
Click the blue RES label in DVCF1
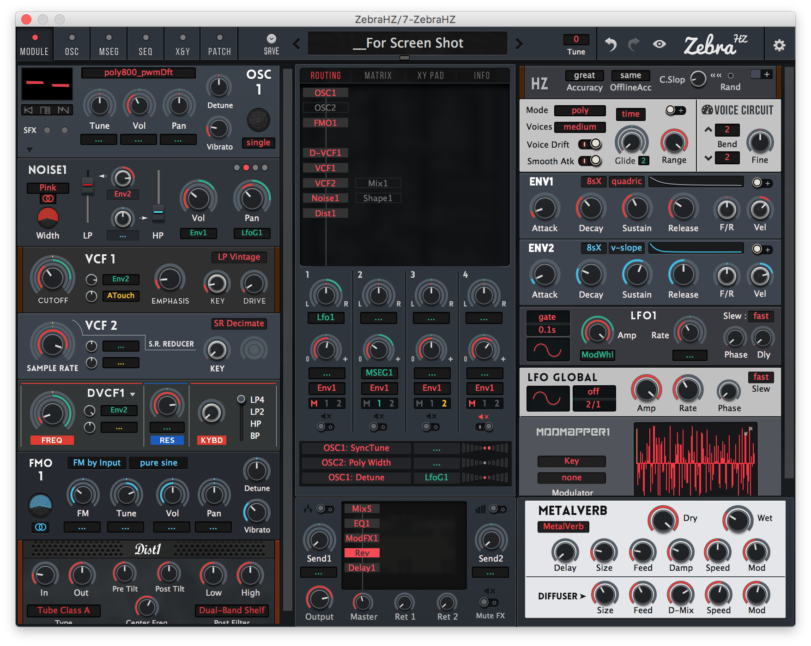click(x=167, y=440)
